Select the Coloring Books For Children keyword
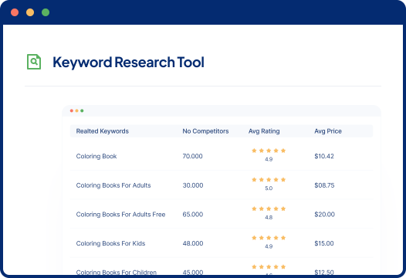This screenshot has width=406, height=278. coord(117,272)
